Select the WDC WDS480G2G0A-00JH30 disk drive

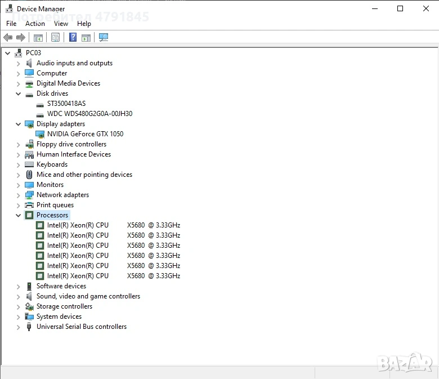89,114
